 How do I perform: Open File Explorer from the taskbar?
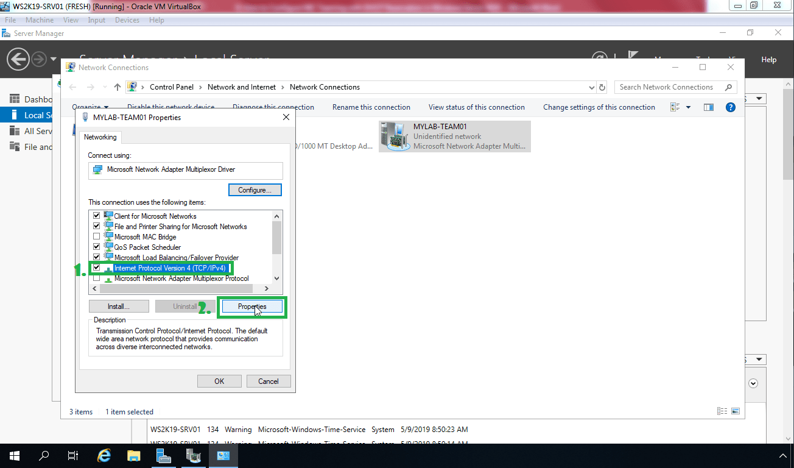point(134,455)
